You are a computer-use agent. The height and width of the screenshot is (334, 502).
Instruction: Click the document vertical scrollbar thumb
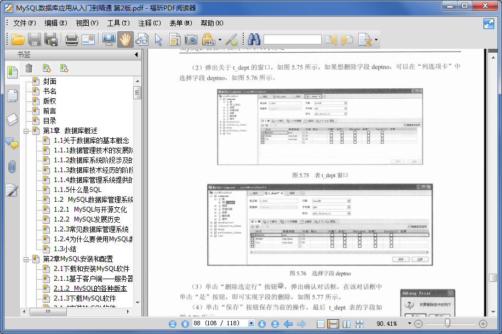pos(493,278)
